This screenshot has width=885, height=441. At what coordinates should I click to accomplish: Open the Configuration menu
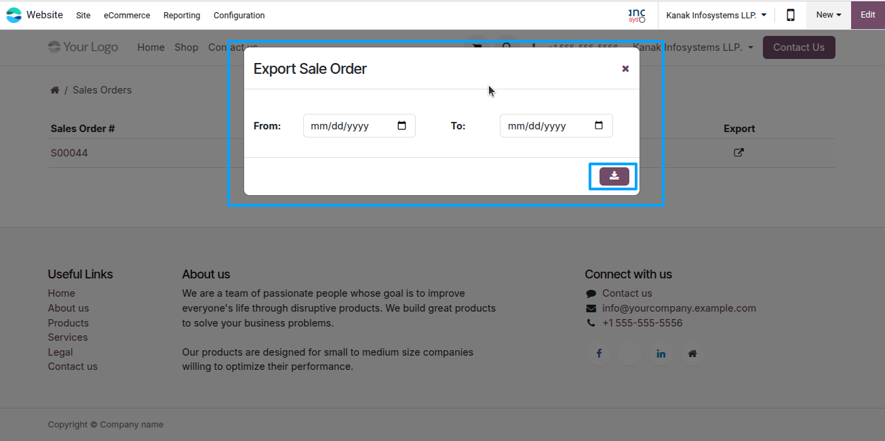pyautogui.click(x=239, y=15)
